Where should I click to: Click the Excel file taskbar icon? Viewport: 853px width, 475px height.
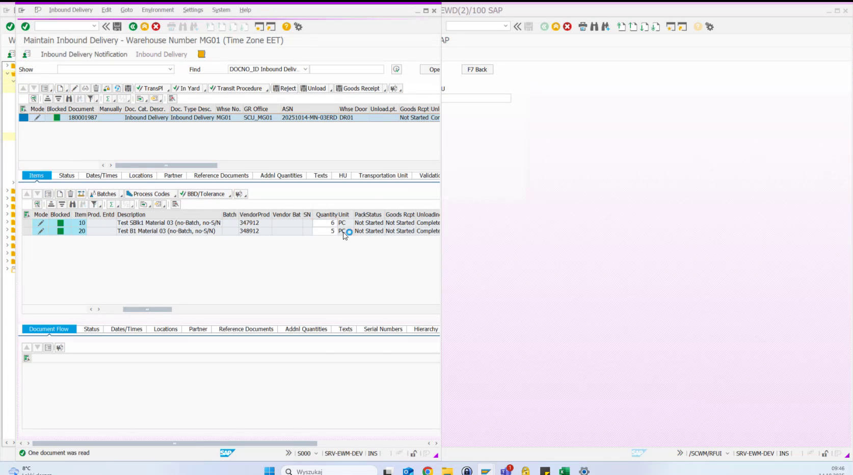563,471
